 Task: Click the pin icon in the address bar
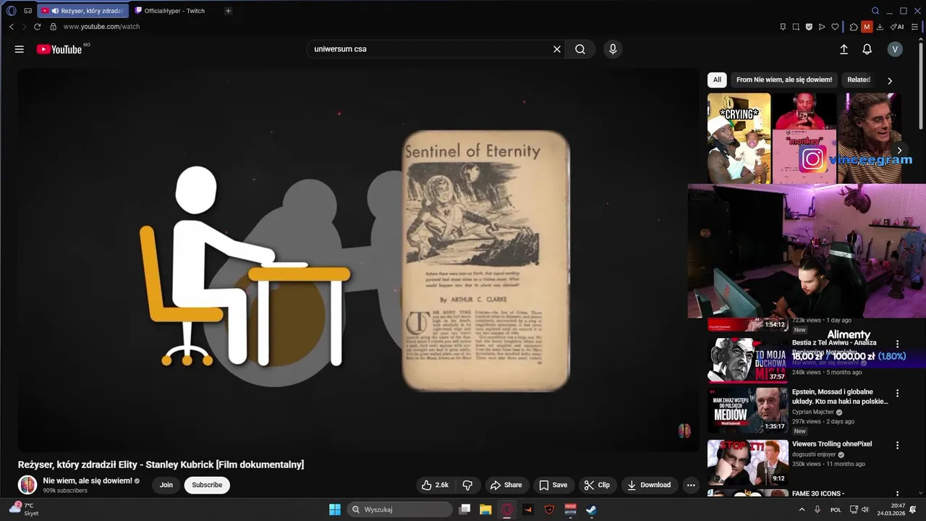point(783,27)
